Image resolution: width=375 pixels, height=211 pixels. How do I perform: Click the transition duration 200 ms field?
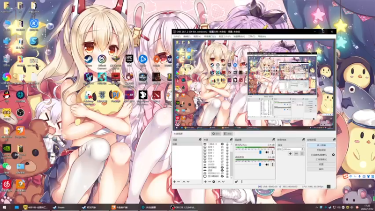292,149
